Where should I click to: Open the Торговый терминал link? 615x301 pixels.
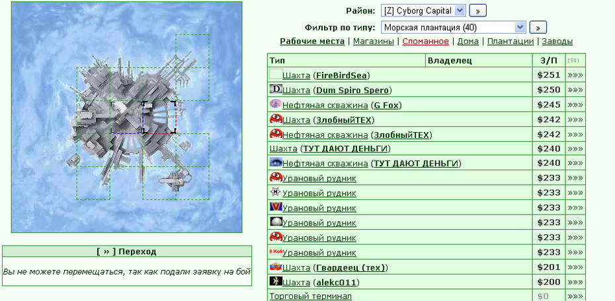pos(311,296)
